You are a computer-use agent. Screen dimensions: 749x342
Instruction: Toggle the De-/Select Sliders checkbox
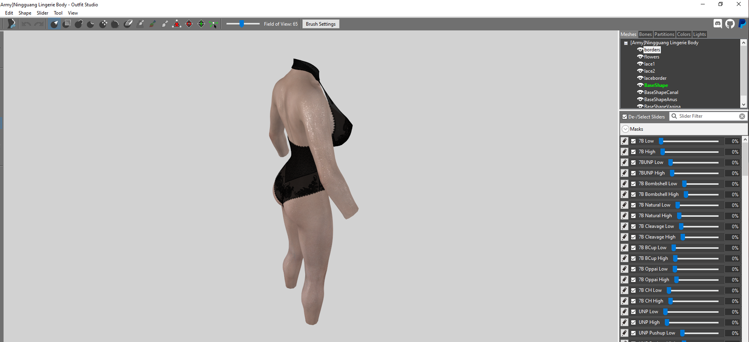[x=625, y=117]
